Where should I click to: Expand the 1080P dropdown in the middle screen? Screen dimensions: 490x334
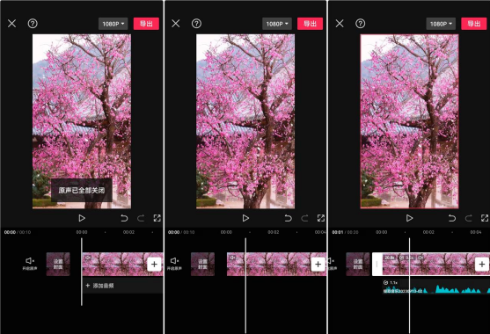pos(277,24)
